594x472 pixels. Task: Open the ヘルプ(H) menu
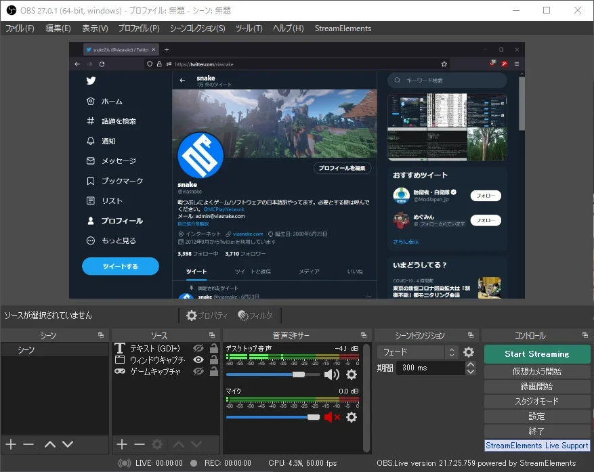tap(289, 28)
